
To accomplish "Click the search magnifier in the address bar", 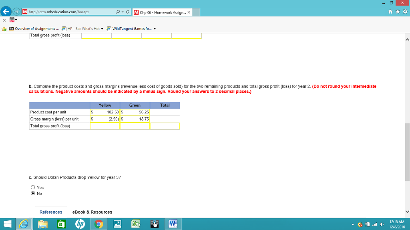I will click(117, 12).
